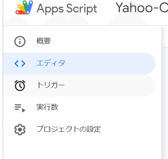The height and width of the screenshot is (159, 168).
Task: Click the colorful Apps Script logo
Action: (24, 7)
